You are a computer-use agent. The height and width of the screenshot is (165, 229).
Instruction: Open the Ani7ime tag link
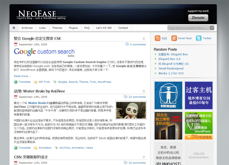(64, 148)
